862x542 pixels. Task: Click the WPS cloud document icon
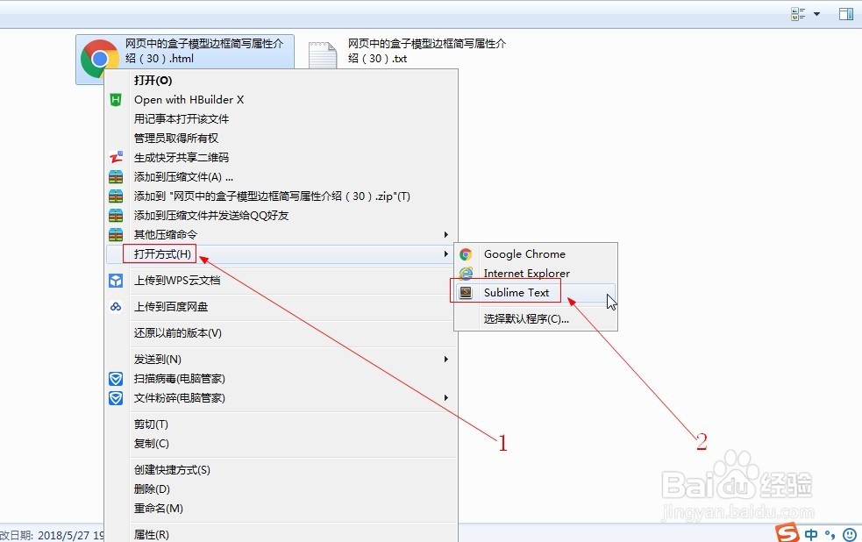pyautogui.click(x=116, y=281)
